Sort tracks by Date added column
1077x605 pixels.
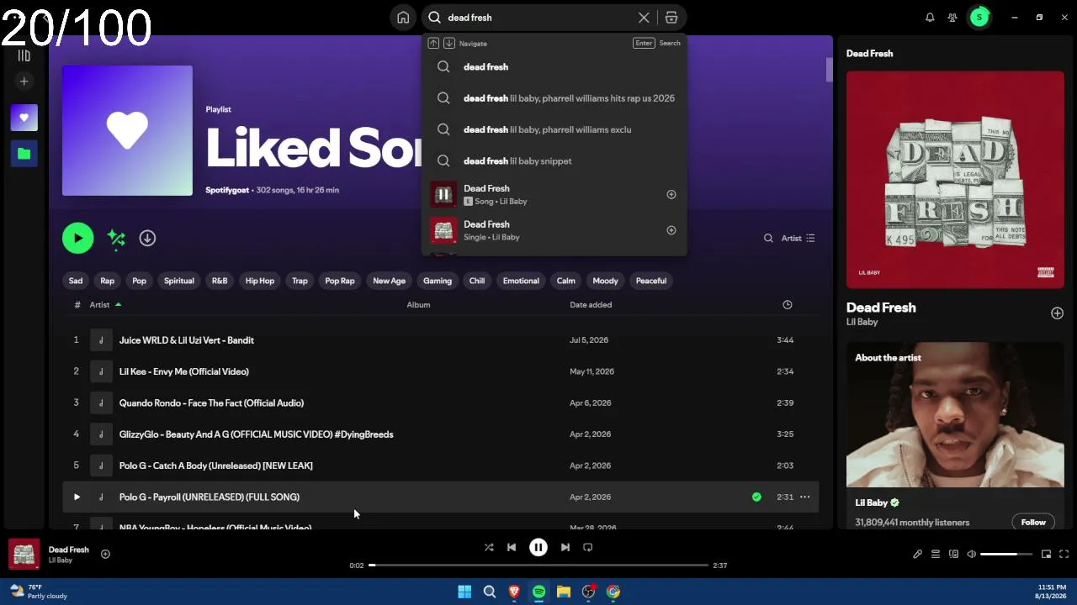coord(591,305)
